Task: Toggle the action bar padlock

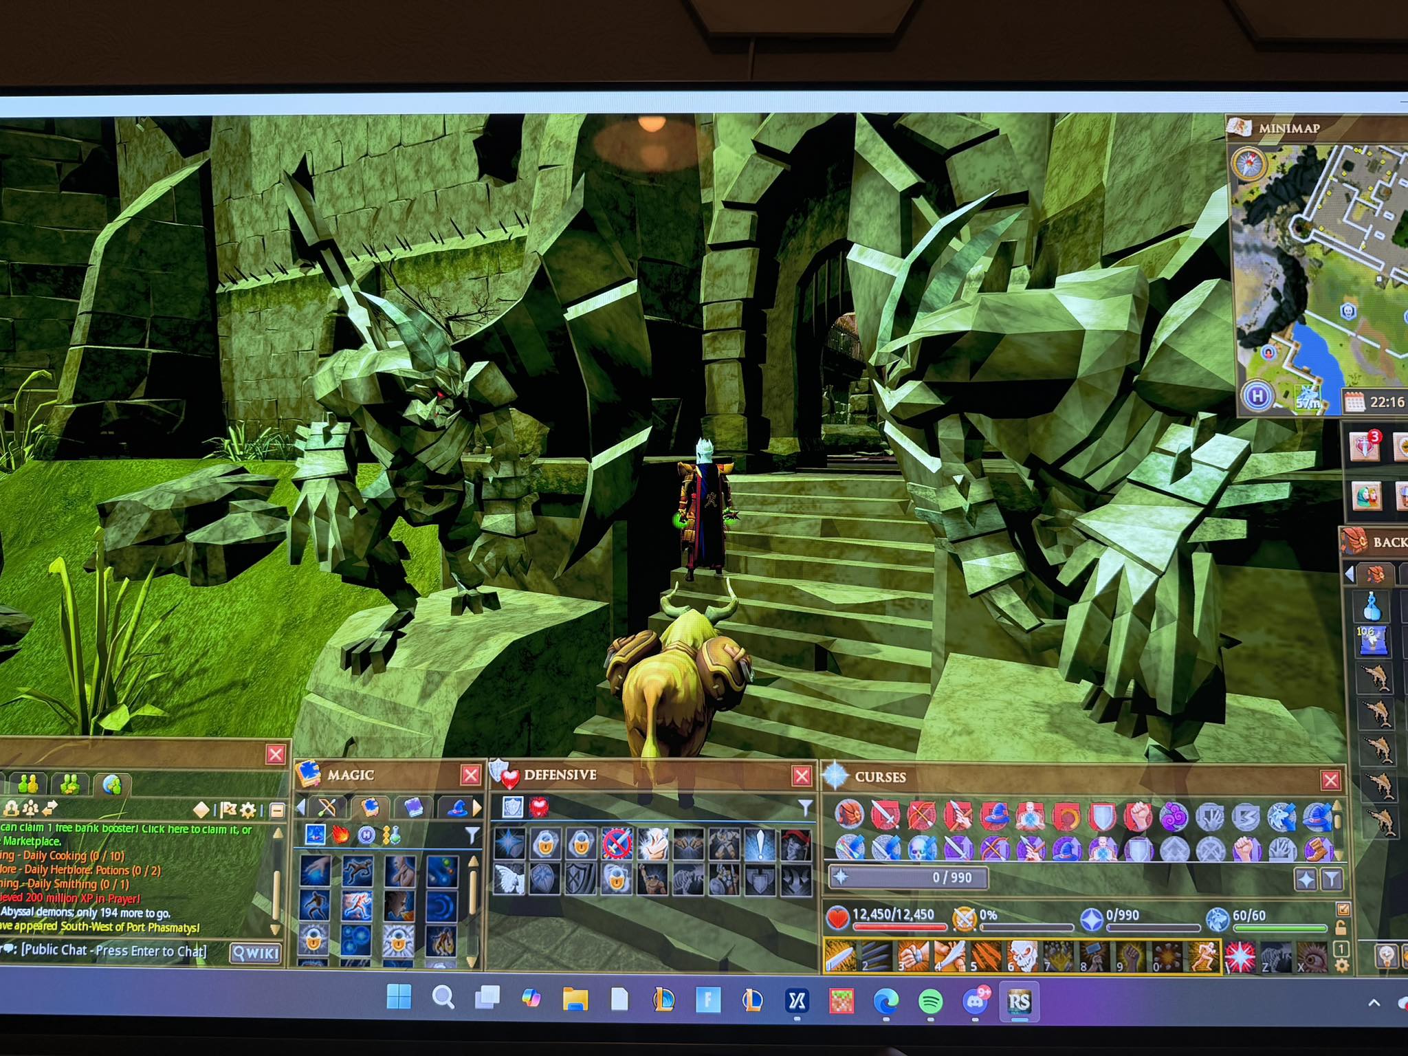Action: tap(1341, 928)
